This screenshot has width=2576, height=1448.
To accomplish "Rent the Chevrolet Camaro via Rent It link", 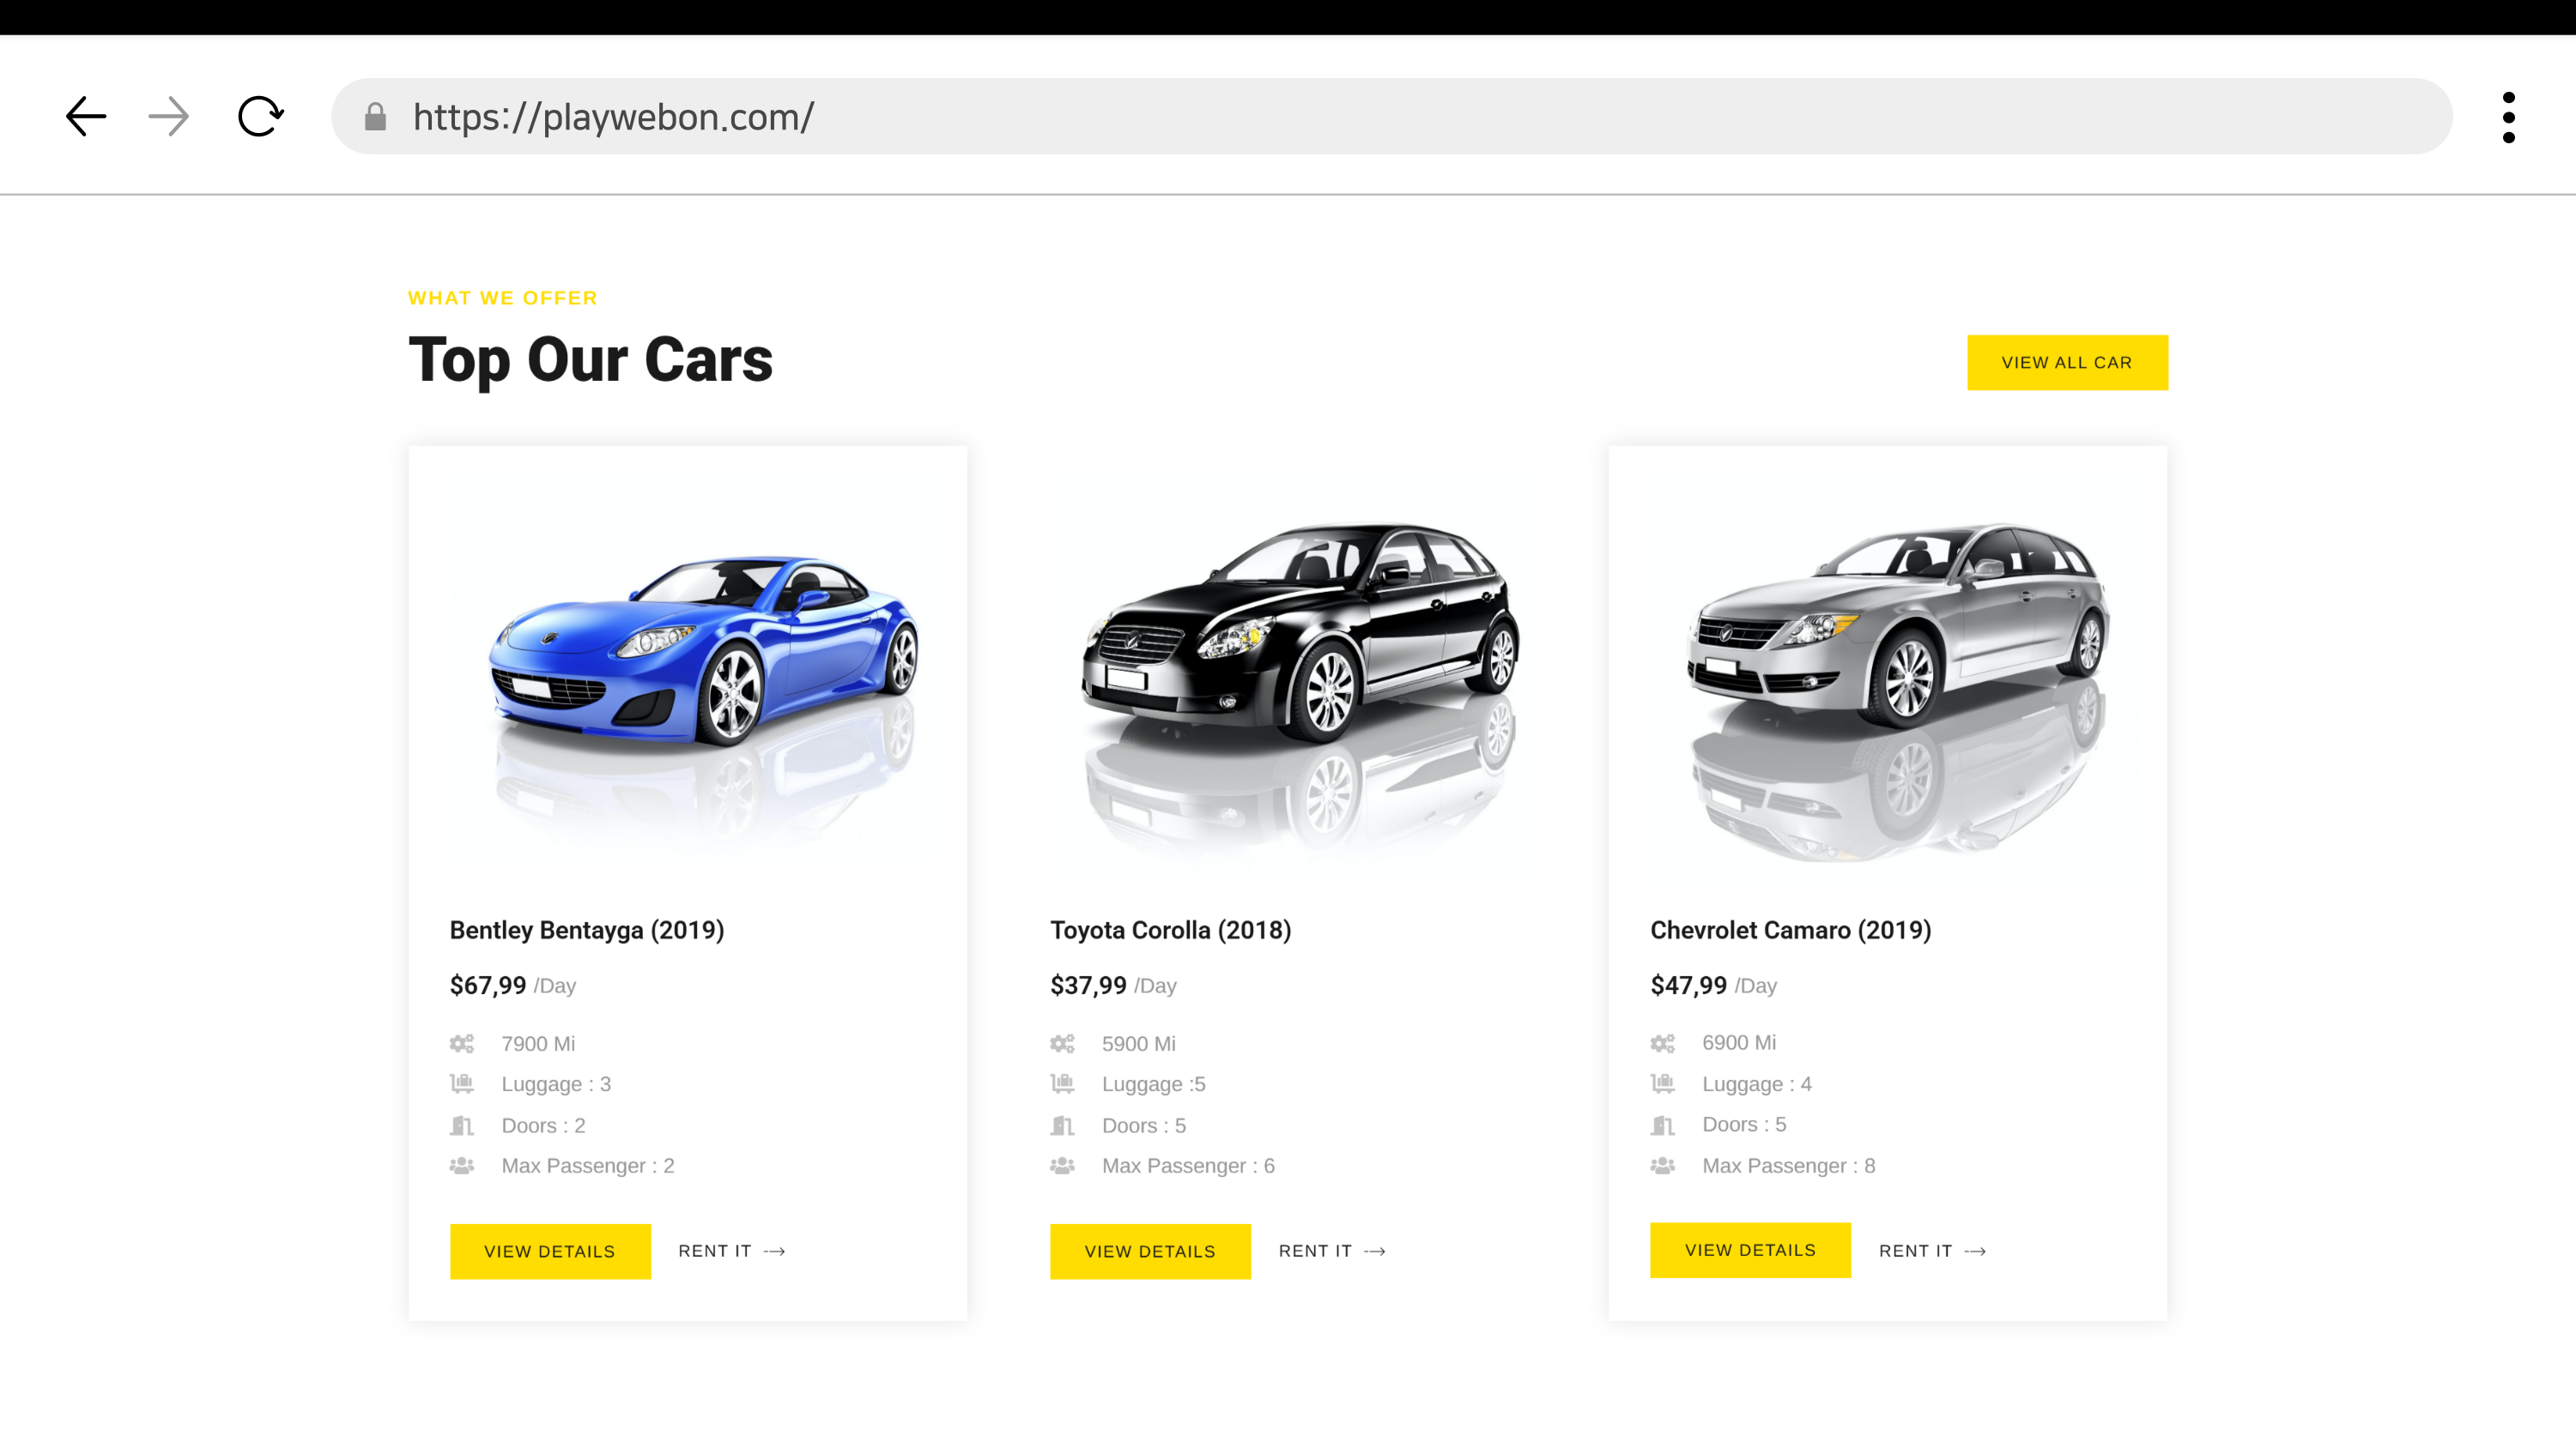I will pos(1931,1252).
